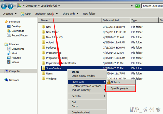Viewport: 163px width, 114px height.
Task: Select the Program Files (x86) folder icon
Action: 44,58
